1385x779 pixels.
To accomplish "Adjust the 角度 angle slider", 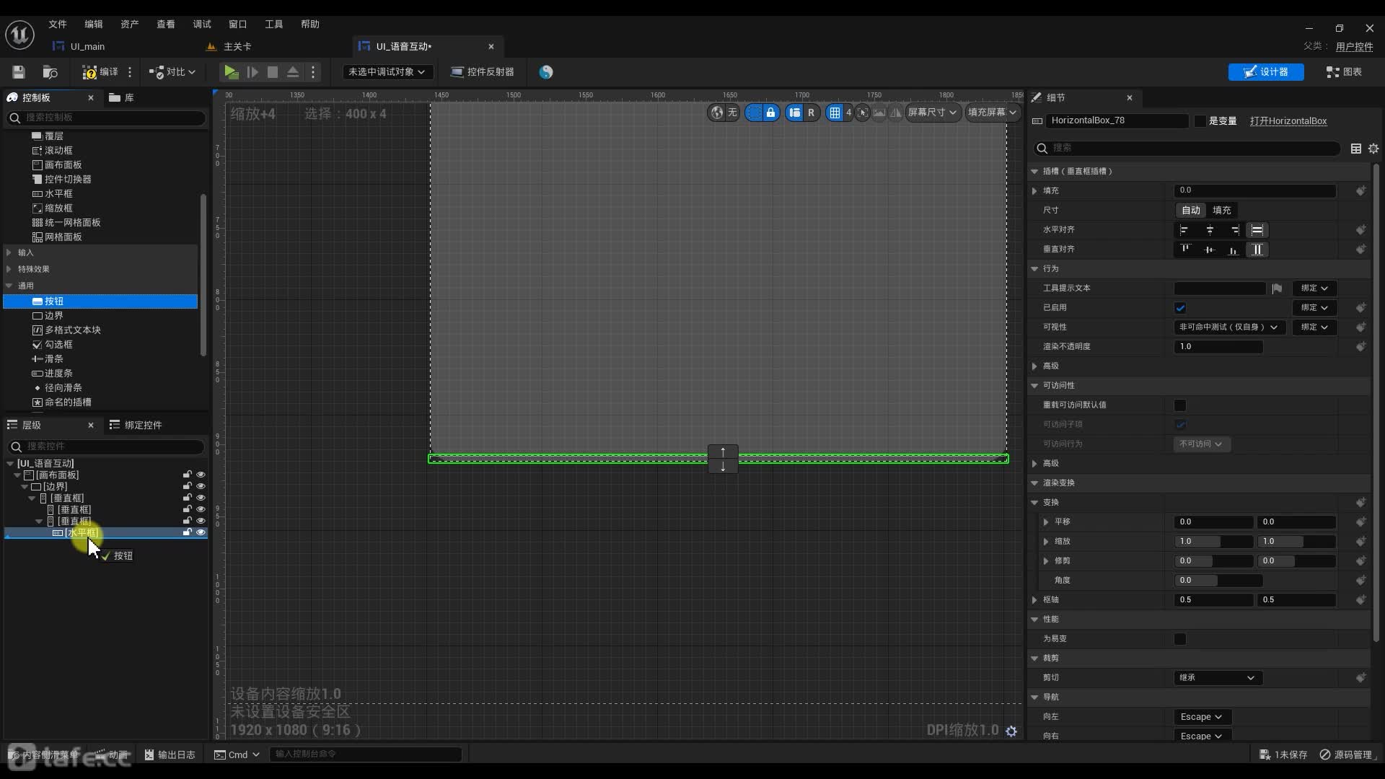I will [x=1218, y=580].
